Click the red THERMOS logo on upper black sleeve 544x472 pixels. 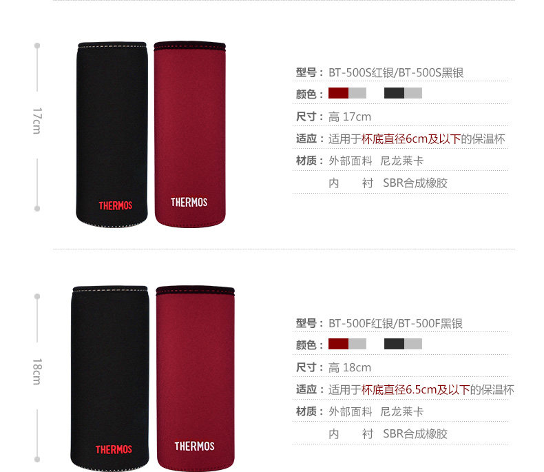[x=116, y=205]
